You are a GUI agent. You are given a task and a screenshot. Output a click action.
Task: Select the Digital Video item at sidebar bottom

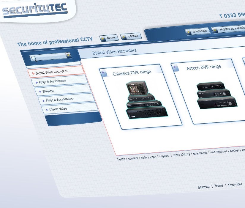click(70, 108)
